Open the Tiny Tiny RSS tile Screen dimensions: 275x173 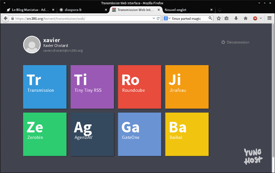[x=92, y=87]
